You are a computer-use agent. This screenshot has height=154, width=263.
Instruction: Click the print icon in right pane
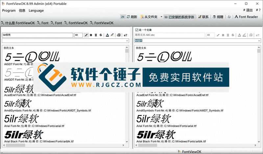pyautogui.click(x=251, y=35)
